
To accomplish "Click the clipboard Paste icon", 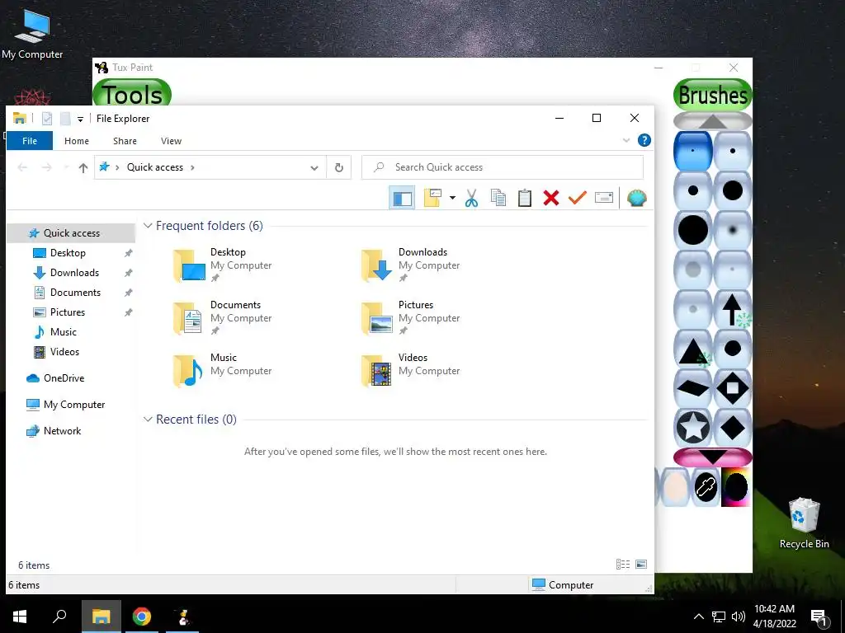I will coord(525,198).
